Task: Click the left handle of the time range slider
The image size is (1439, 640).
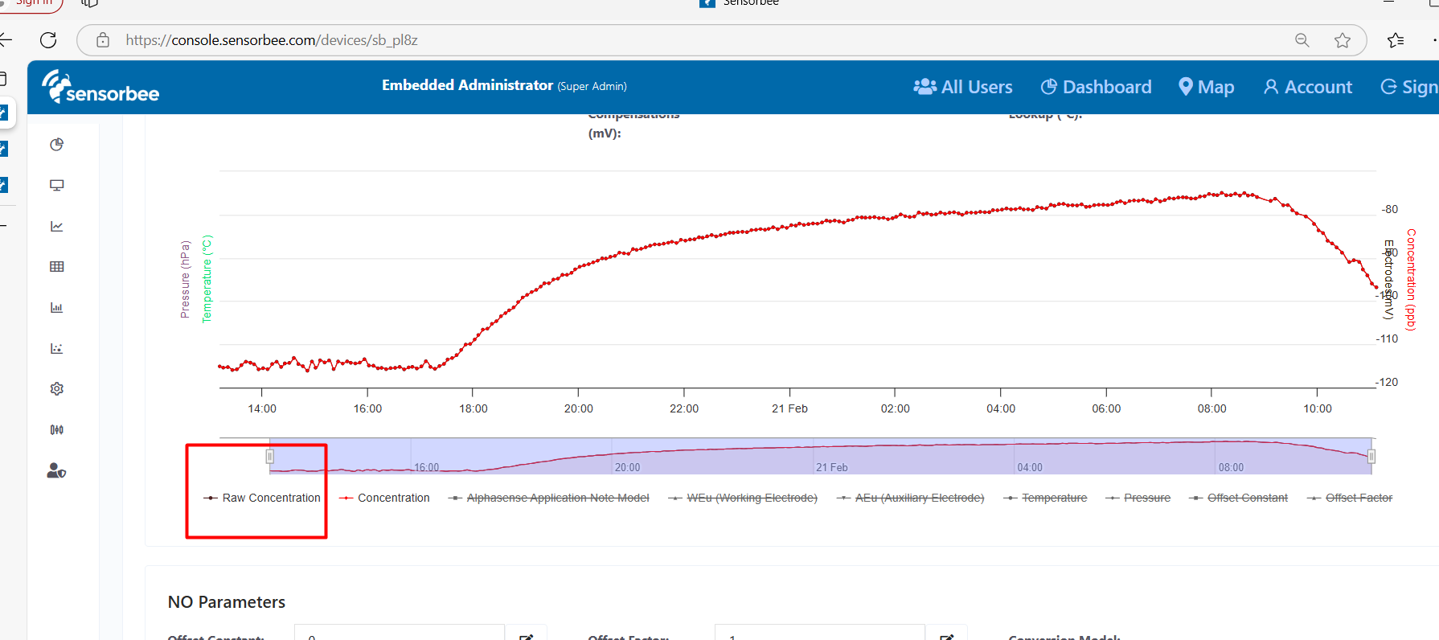Action: pyautogui.click(x=270, y=457)
